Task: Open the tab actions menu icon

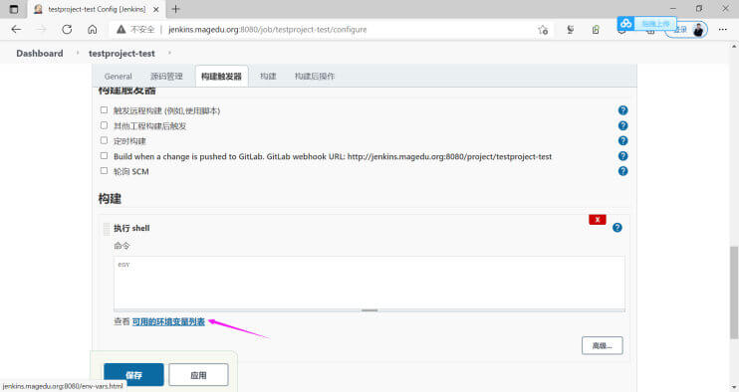Action: (14, 9)
